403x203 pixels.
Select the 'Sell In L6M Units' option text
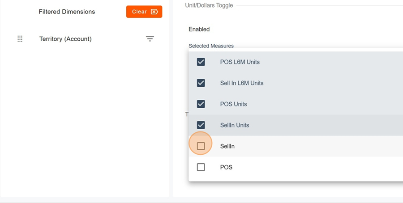point(242,83)
